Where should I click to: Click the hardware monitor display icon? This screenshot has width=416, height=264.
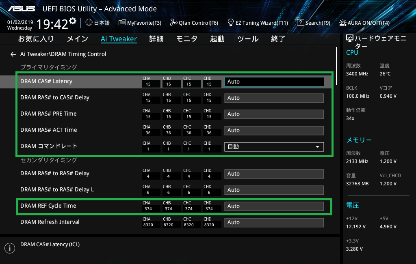[x=350, y=39]
